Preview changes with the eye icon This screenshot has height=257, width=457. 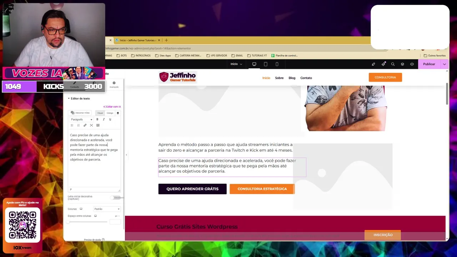(412, 64)
